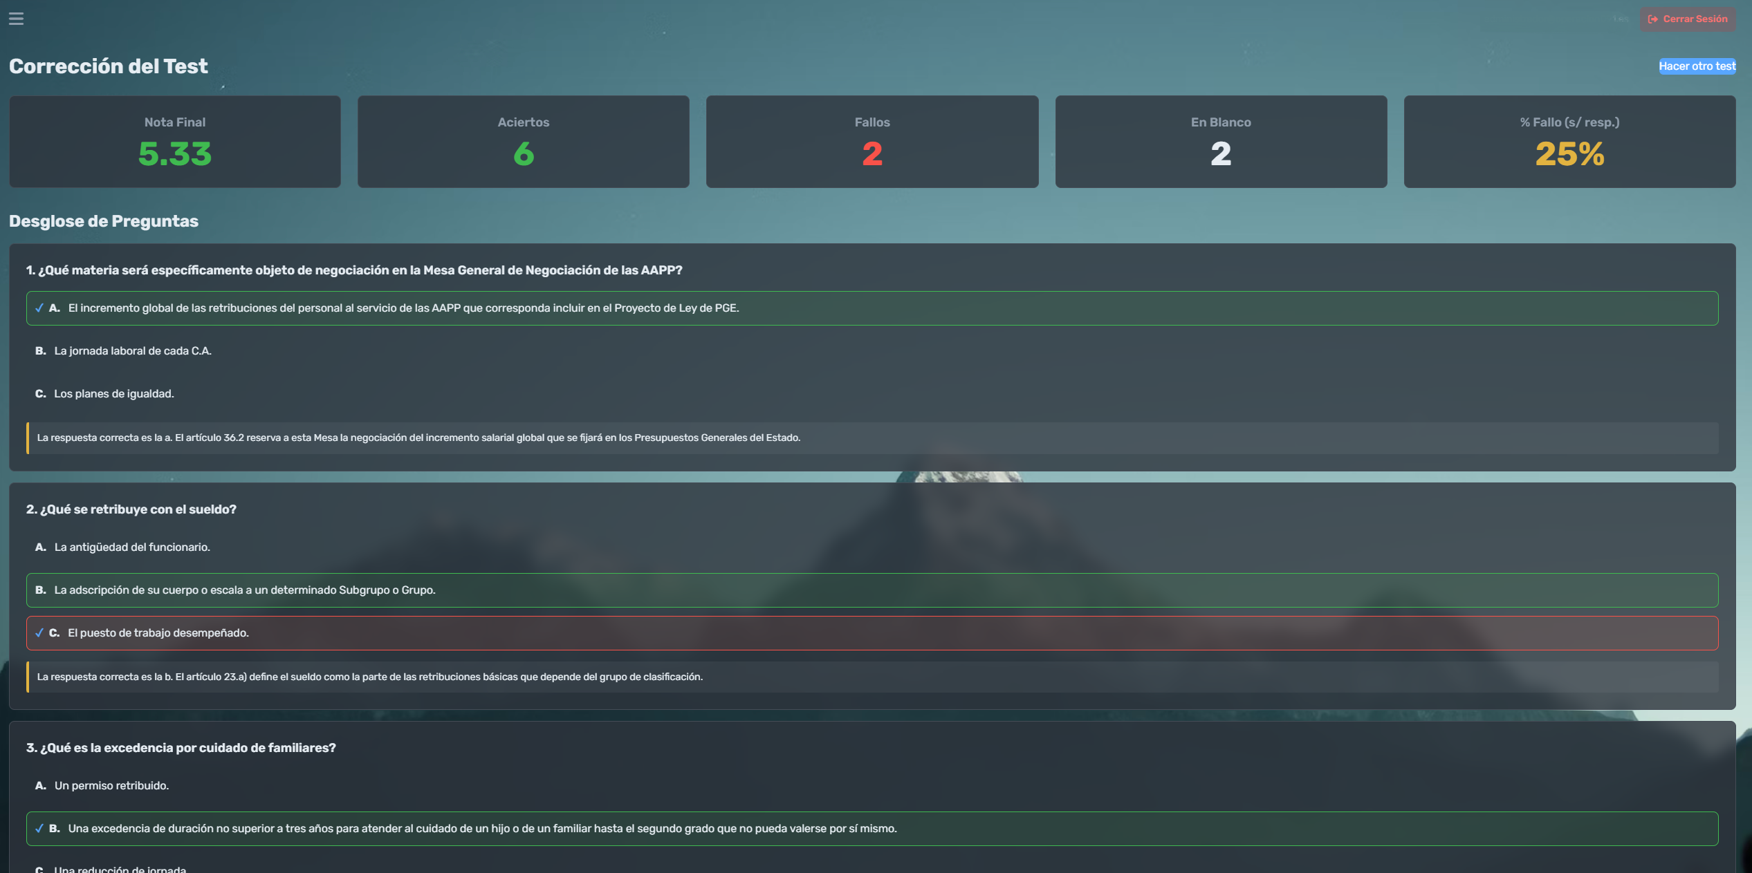The width and height of the screenshot is (1752, 873).
Task: Click the explanation citing artículo 36.2
Action: click(x=418, y=438)
